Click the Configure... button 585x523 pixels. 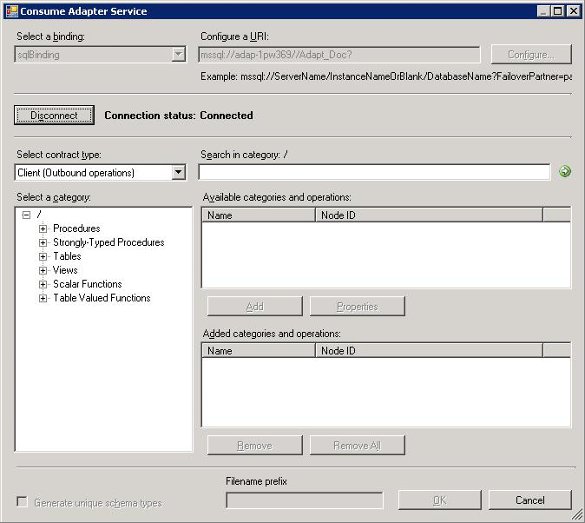(531, 55)
